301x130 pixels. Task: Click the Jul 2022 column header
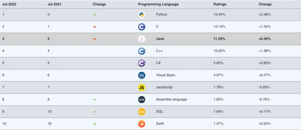(9, 4)
